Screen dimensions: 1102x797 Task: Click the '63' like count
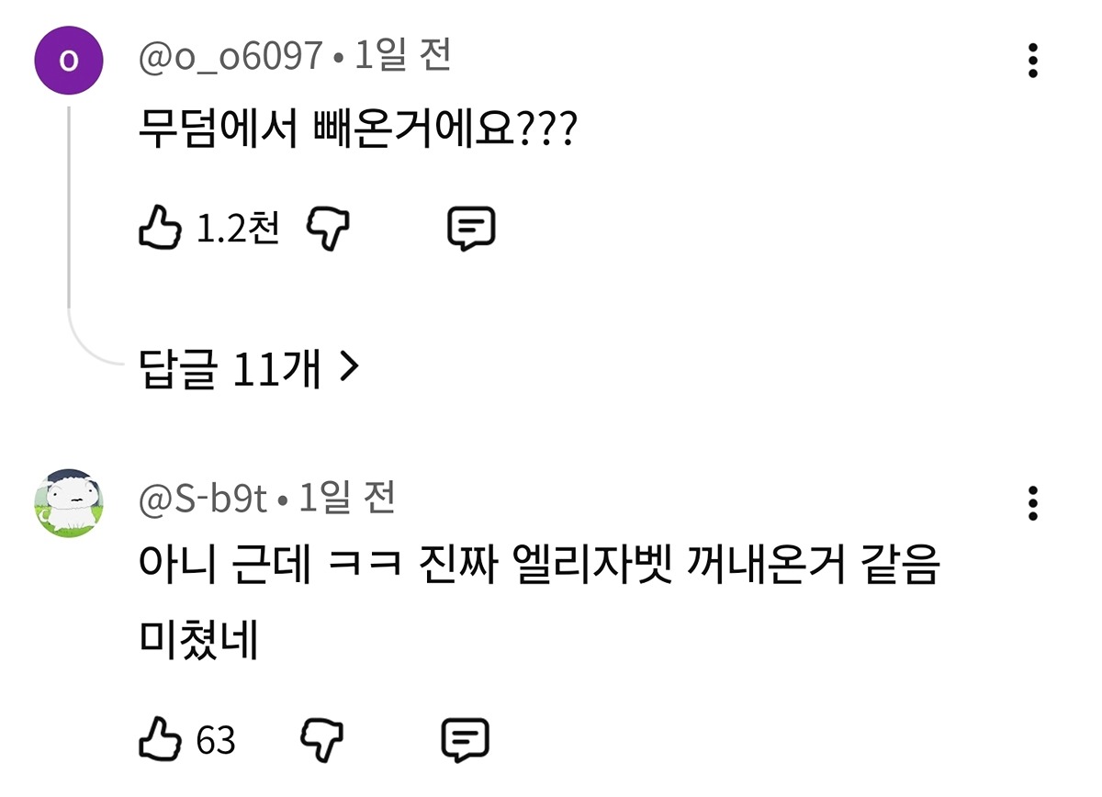217,740
